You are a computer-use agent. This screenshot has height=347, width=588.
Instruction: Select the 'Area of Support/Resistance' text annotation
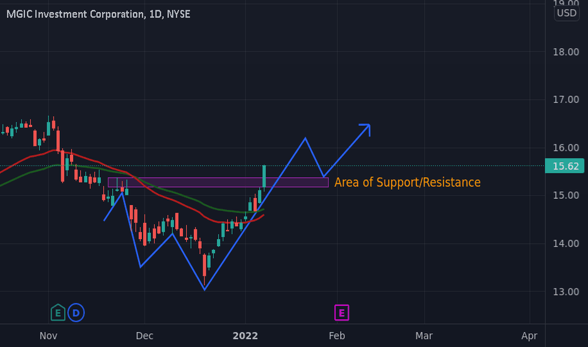pos(408,182)
